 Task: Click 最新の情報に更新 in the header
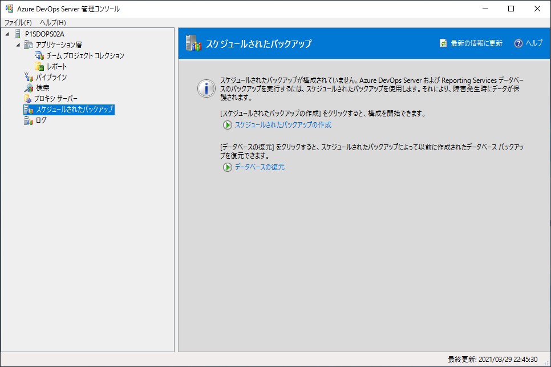tap(476, 43)
